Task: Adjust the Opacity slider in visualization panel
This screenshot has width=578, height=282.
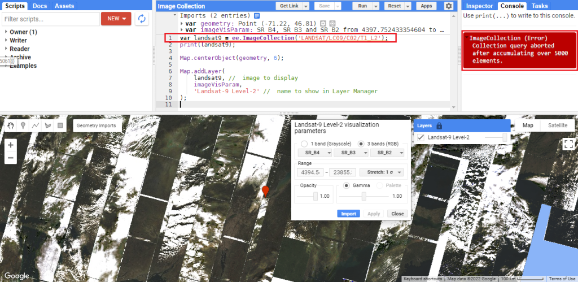Action: (315, 196)
